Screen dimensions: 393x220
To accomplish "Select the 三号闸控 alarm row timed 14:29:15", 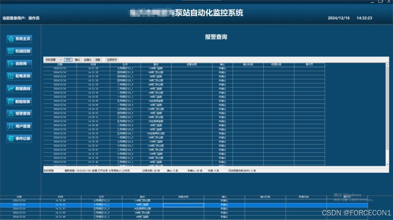I will [x=184, y=129].
